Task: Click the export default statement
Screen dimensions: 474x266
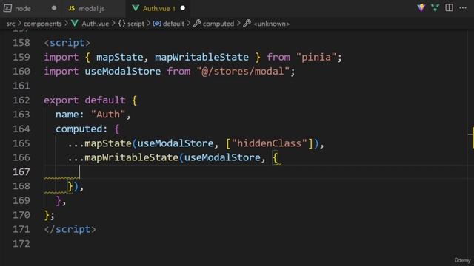Action: [x=84, y=100]
